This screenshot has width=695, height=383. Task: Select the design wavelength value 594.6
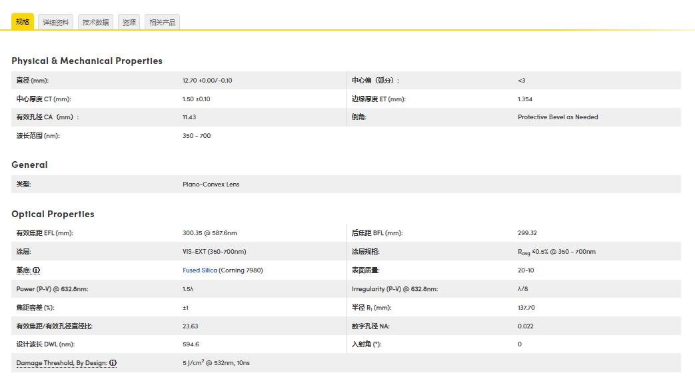coord(191,344)
